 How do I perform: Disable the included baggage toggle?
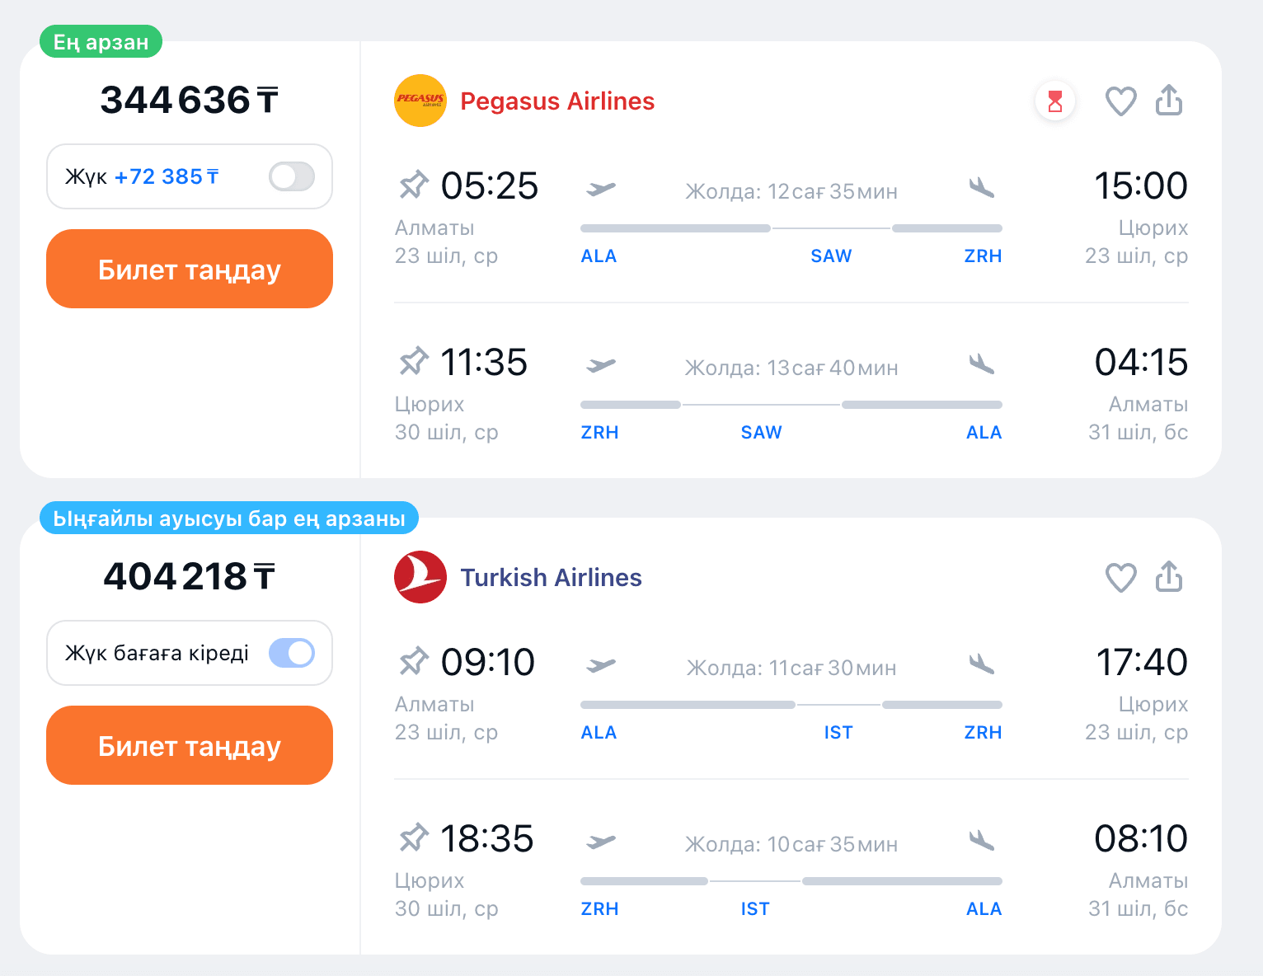coord(292,653)
